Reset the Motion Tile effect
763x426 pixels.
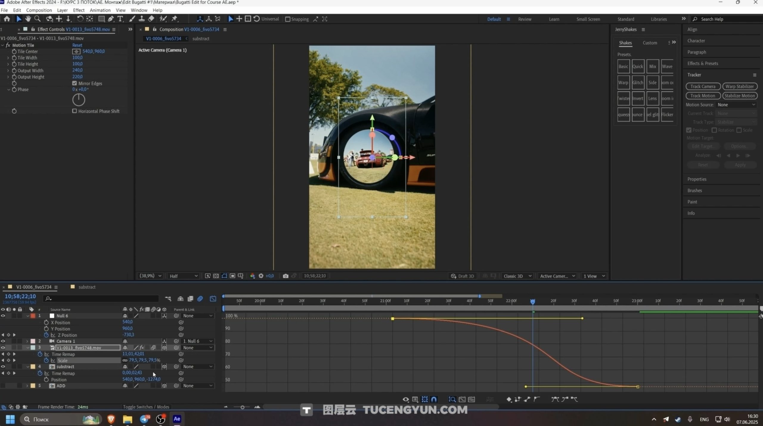(77, 45)
